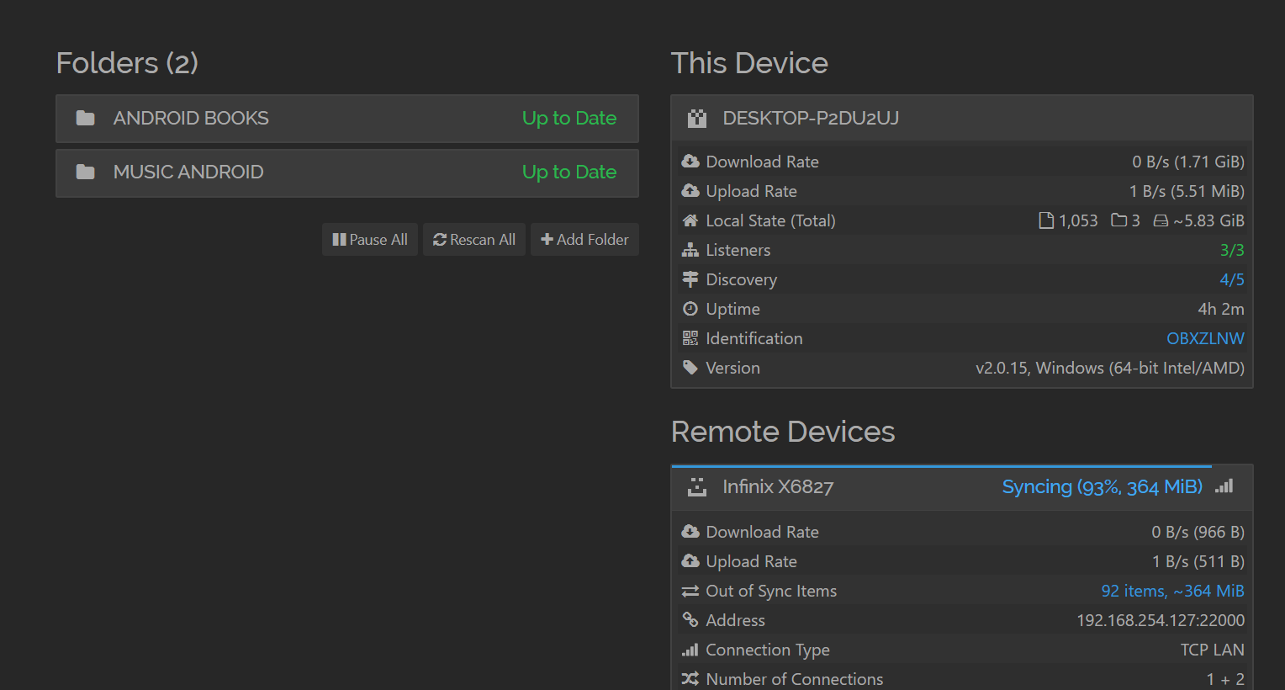
Task: Open the OBXZLNW identification link
Action: (x=1204, y=338)
